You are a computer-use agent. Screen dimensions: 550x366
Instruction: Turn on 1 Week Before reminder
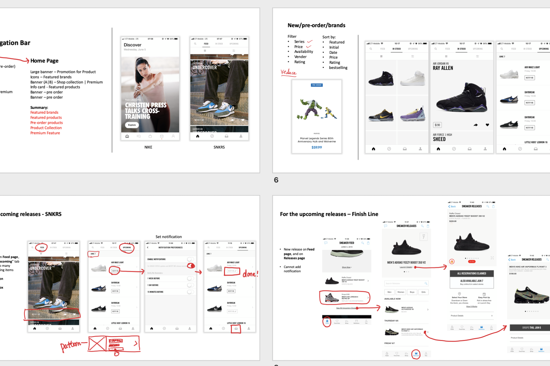point(190,278)
